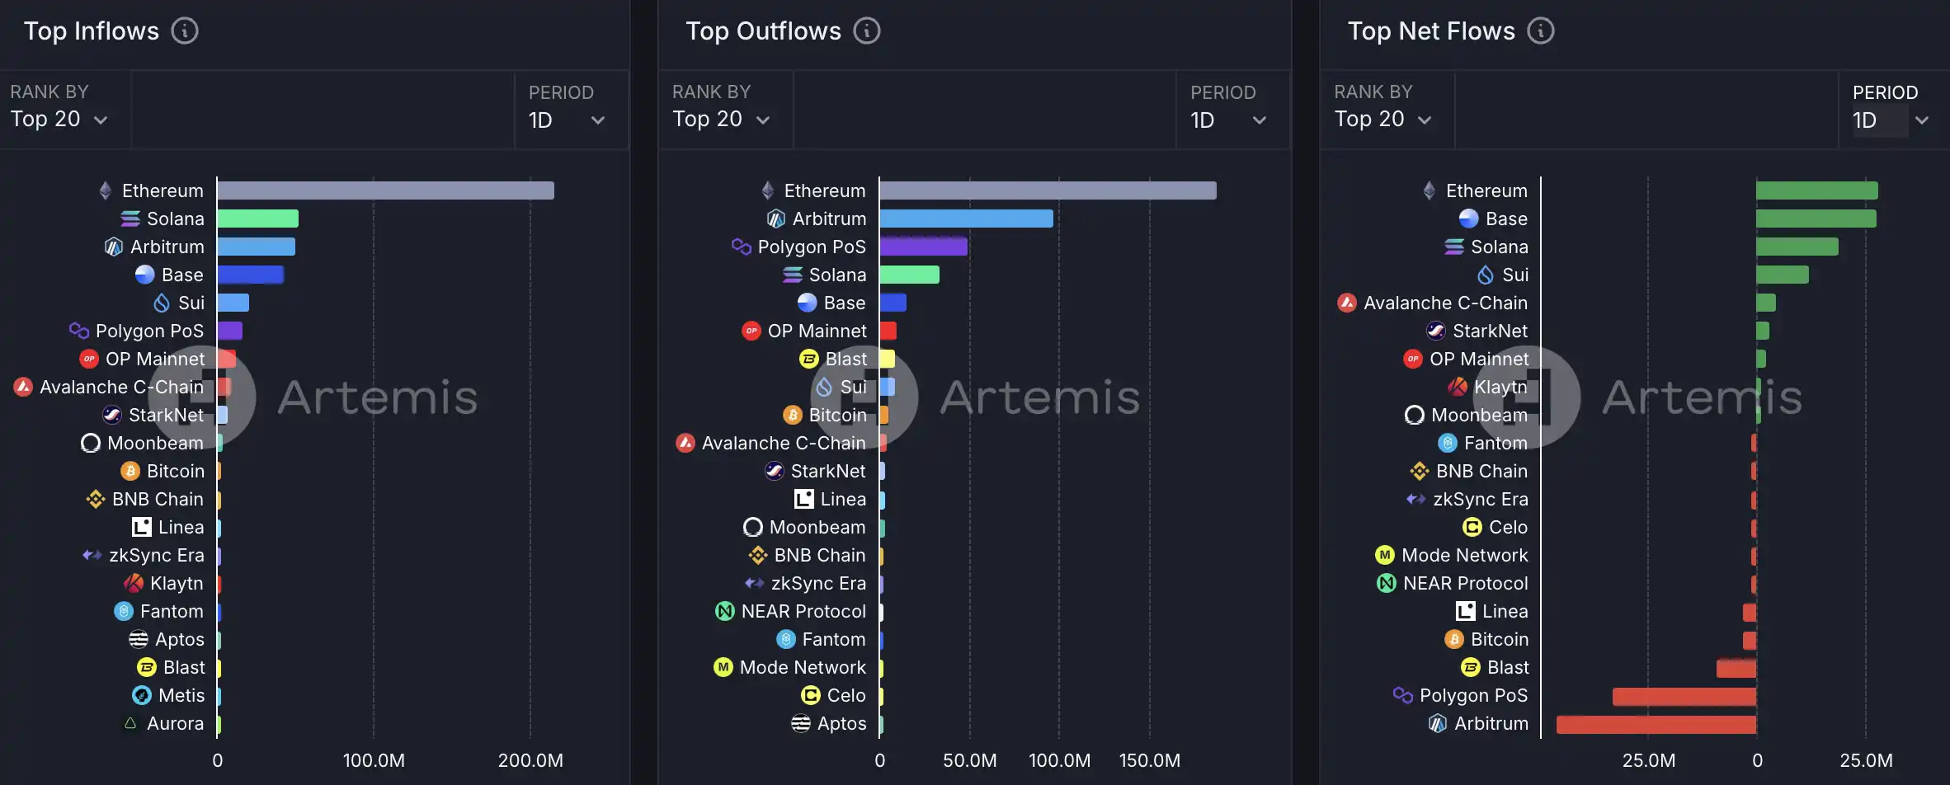The height and width of the screenshot is (785, 1950).
Task: Click the Bitcoin logo in Top Outflows
Action: coord(793,415)
